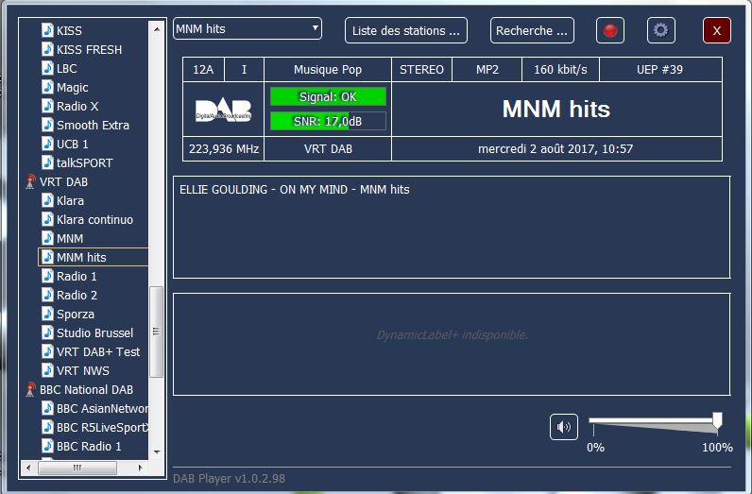The image size is (752, 494).
Task: Click the note icon beside Klara continuo
Action: 47,219
